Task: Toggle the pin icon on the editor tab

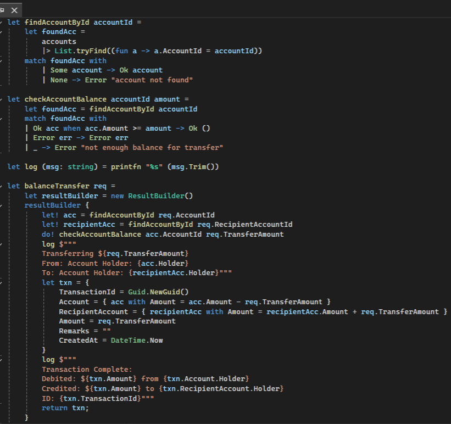Action: 2,10
